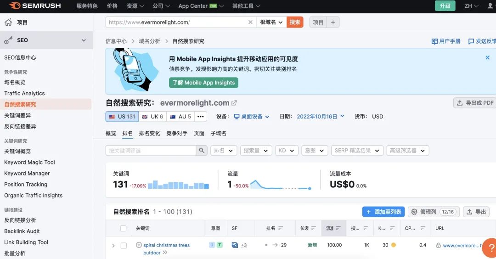Close the Mobile App Insights banner
Screen dimensions: 496x259
(x=487, y=57)
